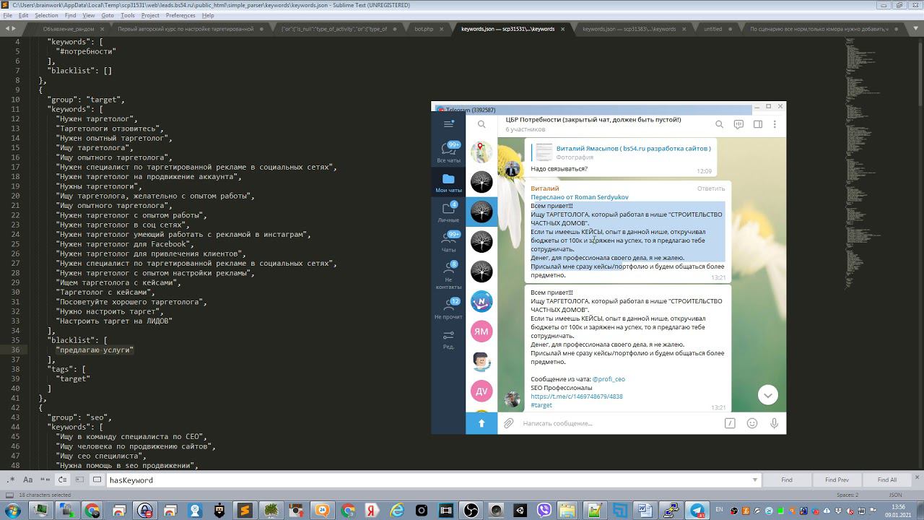924x520 pixels.
Task: Open chat three-dot options menu
Action: tap(775, 124)
